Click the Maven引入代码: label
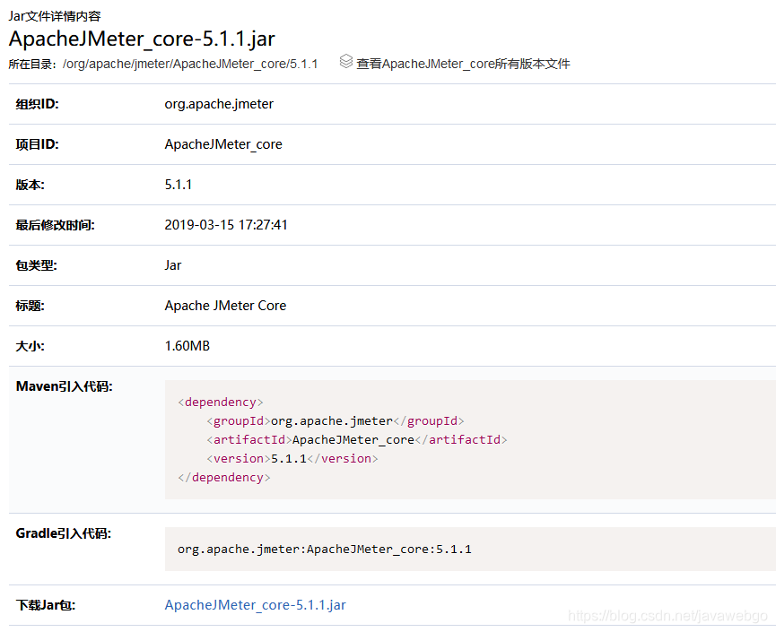The width and height of the screenshot is (776, 632). (65, 386)
